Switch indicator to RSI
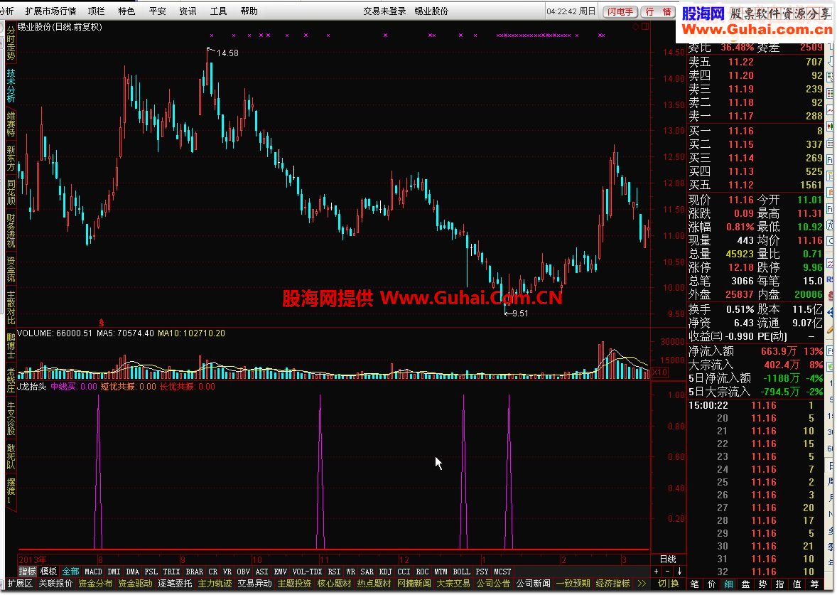This screenshot has width=837, height=595. (x=334, y=572)
